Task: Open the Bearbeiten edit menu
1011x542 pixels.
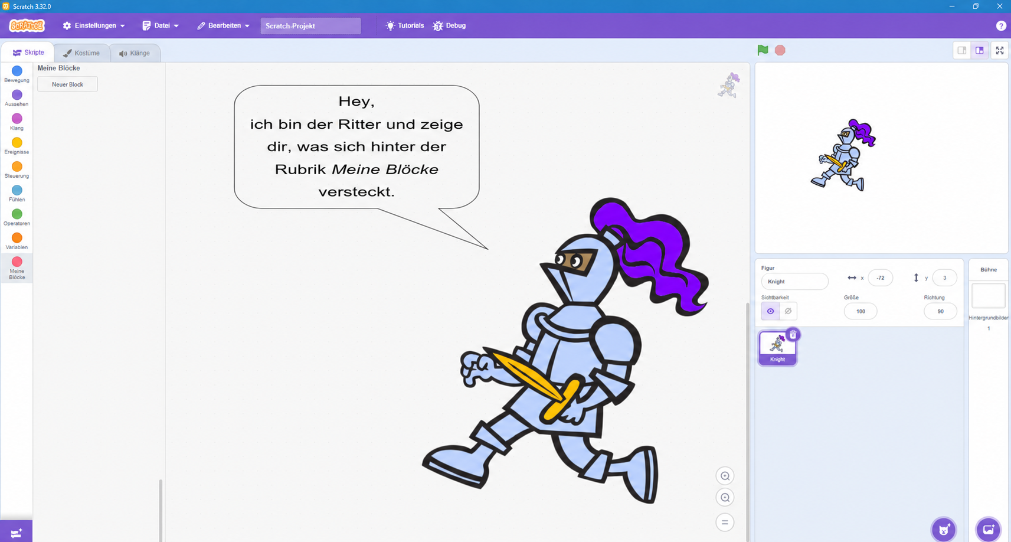Action: pos(223,25)
